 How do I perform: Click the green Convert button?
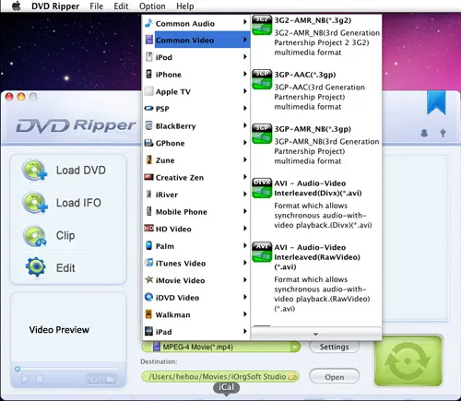click(x=408, y=360)
